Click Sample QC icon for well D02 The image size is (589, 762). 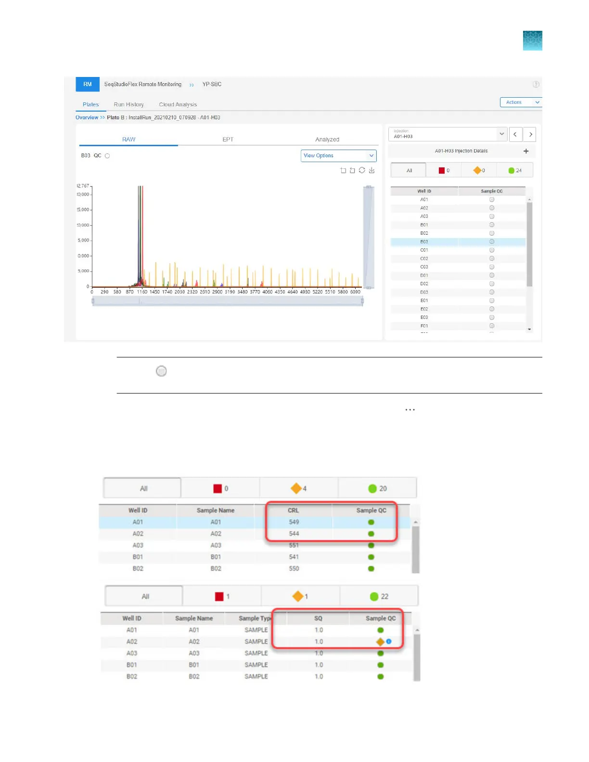pyautogui.click(x=492, y=284)
